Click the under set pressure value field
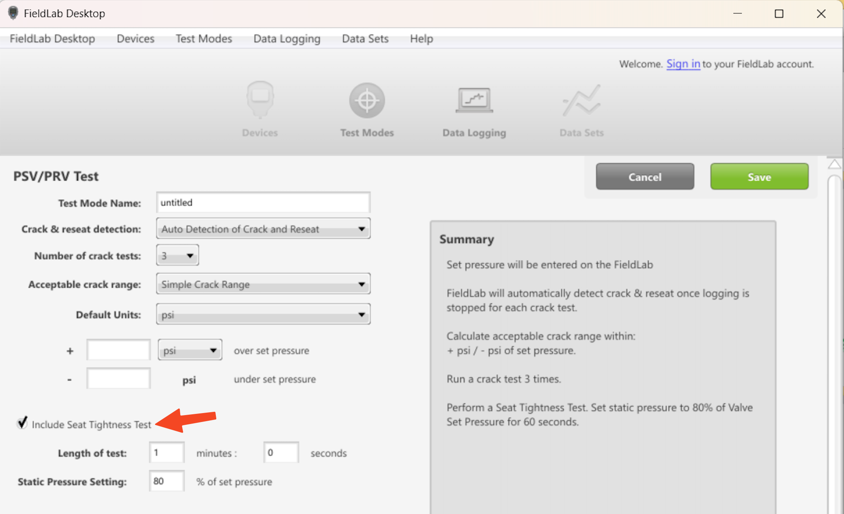The height and width of the screenshot is (514, 844). [x=118, y=378]
